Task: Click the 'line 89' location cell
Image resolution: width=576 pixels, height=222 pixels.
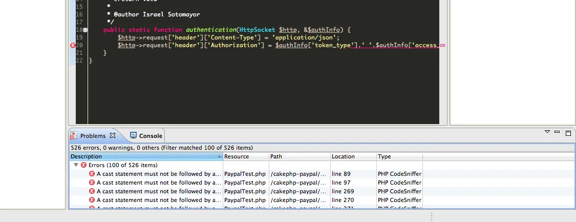Action: [x=341, y=174]
